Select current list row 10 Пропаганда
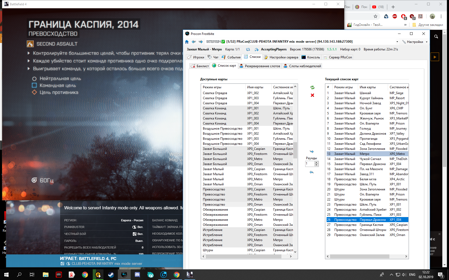 point(367,139)
